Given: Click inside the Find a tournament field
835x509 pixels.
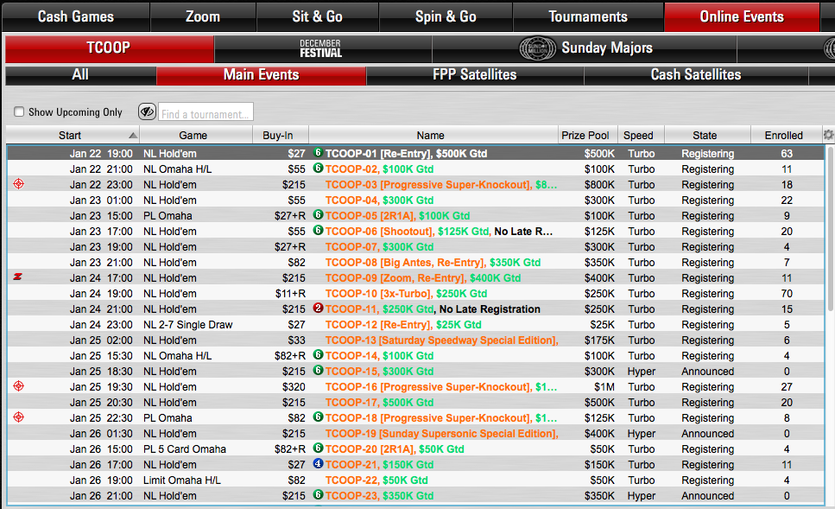Looking at the screenshot, I should pyautogui.click(x=206, y=113).
